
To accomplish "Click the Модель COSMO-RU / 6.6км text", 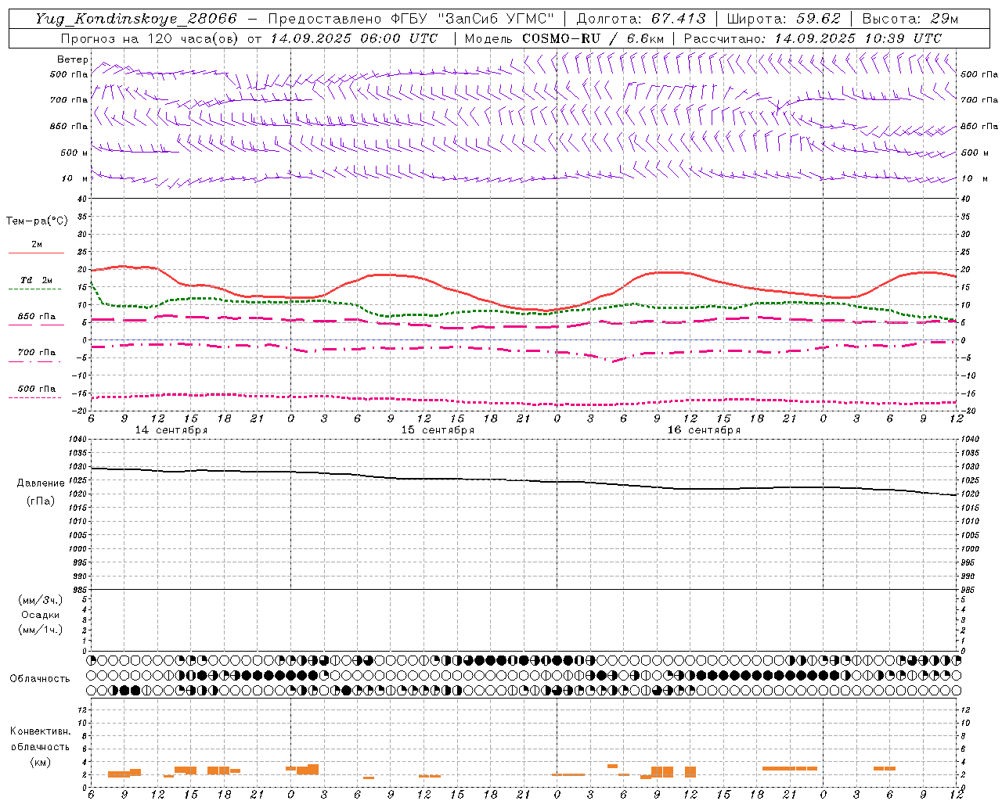I will tap(564, 38).
